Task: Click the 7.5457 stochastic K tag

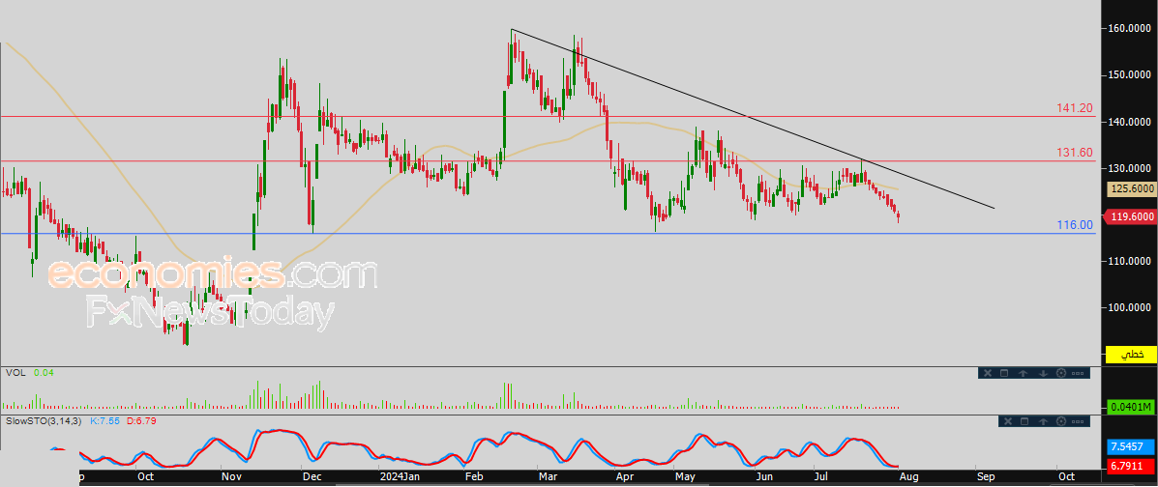Action: click(x=1130, y=447)
